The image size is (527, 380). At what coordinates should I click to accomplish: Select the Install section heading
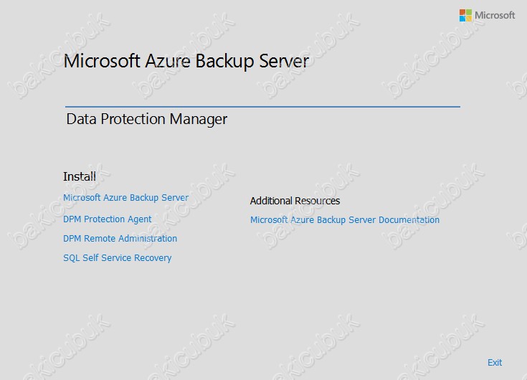[x=80, y=176]
